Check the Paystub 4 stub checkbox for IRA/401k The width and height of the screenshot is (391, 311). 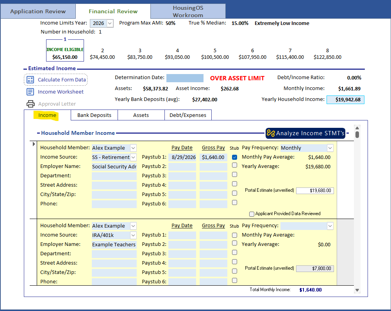pyautogui.click(x=234, y=262)
